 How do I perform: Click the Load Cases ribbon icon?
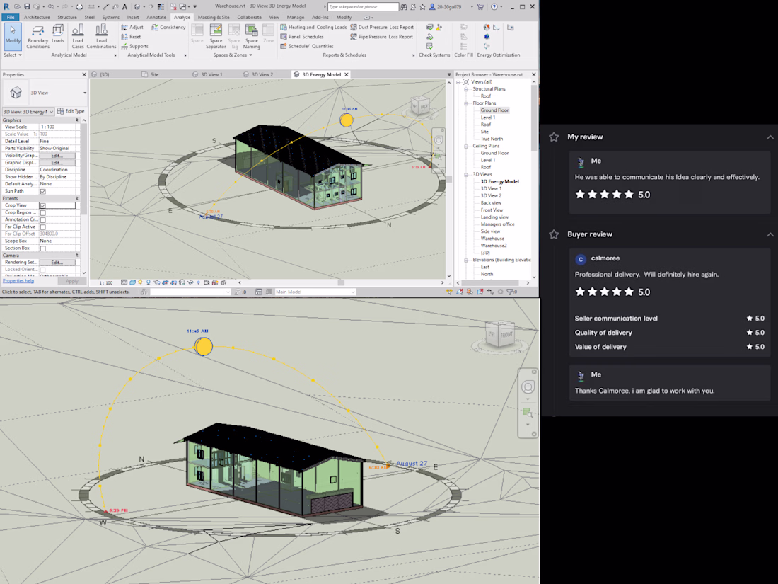coord(78,35)
